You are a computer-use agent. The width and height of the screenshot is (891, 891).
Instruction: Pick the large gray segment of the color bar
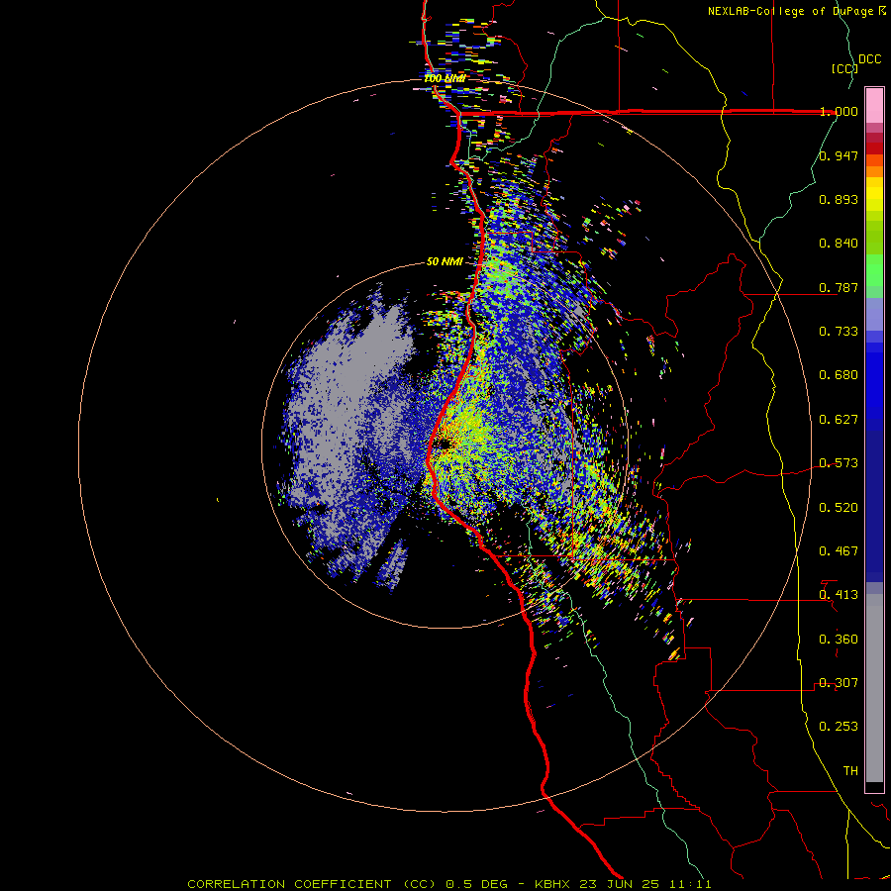click(874, 688)
